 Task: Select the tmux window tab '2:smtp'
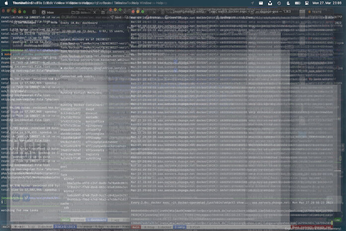point(179,227)
